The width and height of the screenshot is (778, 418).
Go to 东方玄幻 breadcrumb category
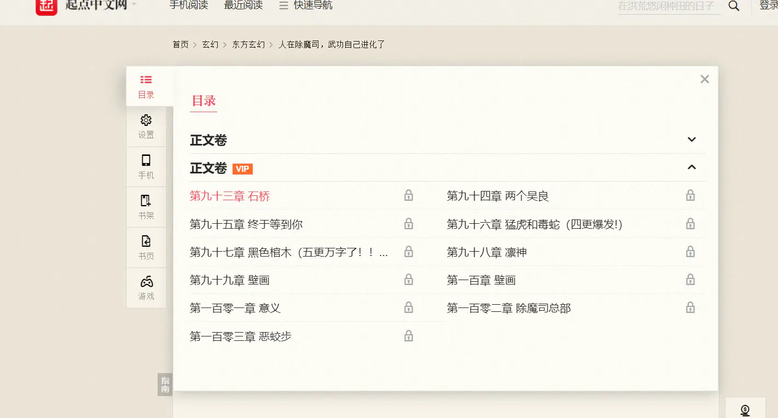(x=248, y=44)
